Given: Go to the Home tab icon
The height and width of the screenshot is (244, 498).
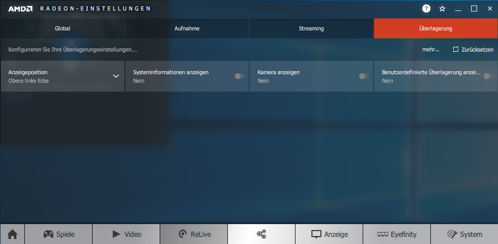Looking at the screenshot, I should [x=12, y=235].
